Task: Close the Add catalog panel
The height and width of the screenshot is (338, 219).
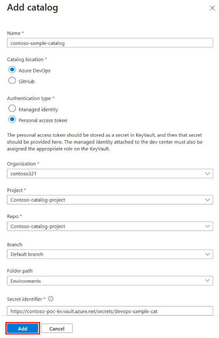Action: pos(212,8)
